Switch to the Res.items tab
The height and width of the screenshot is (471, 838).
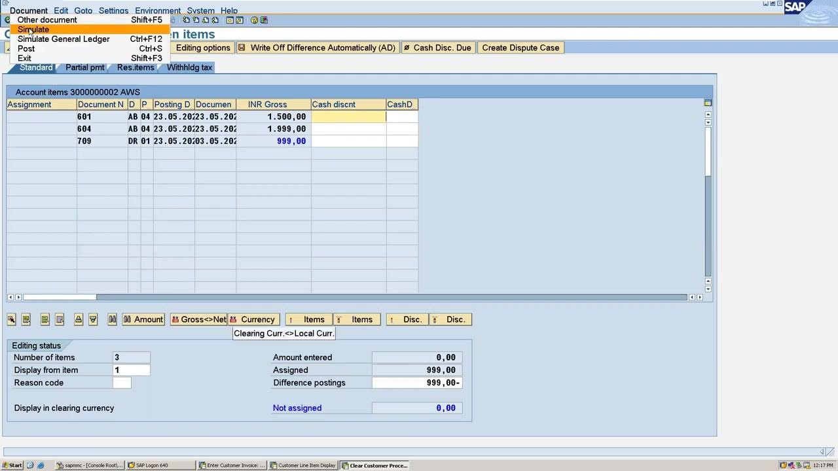coord(136,67)
